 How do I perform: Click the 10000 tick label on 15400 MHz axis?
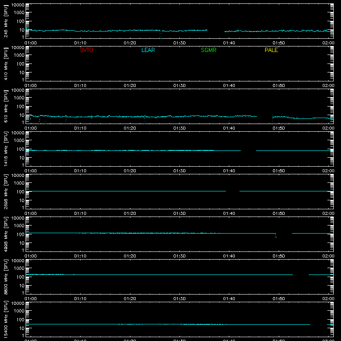pyautogui.click(x=18, y=303)
